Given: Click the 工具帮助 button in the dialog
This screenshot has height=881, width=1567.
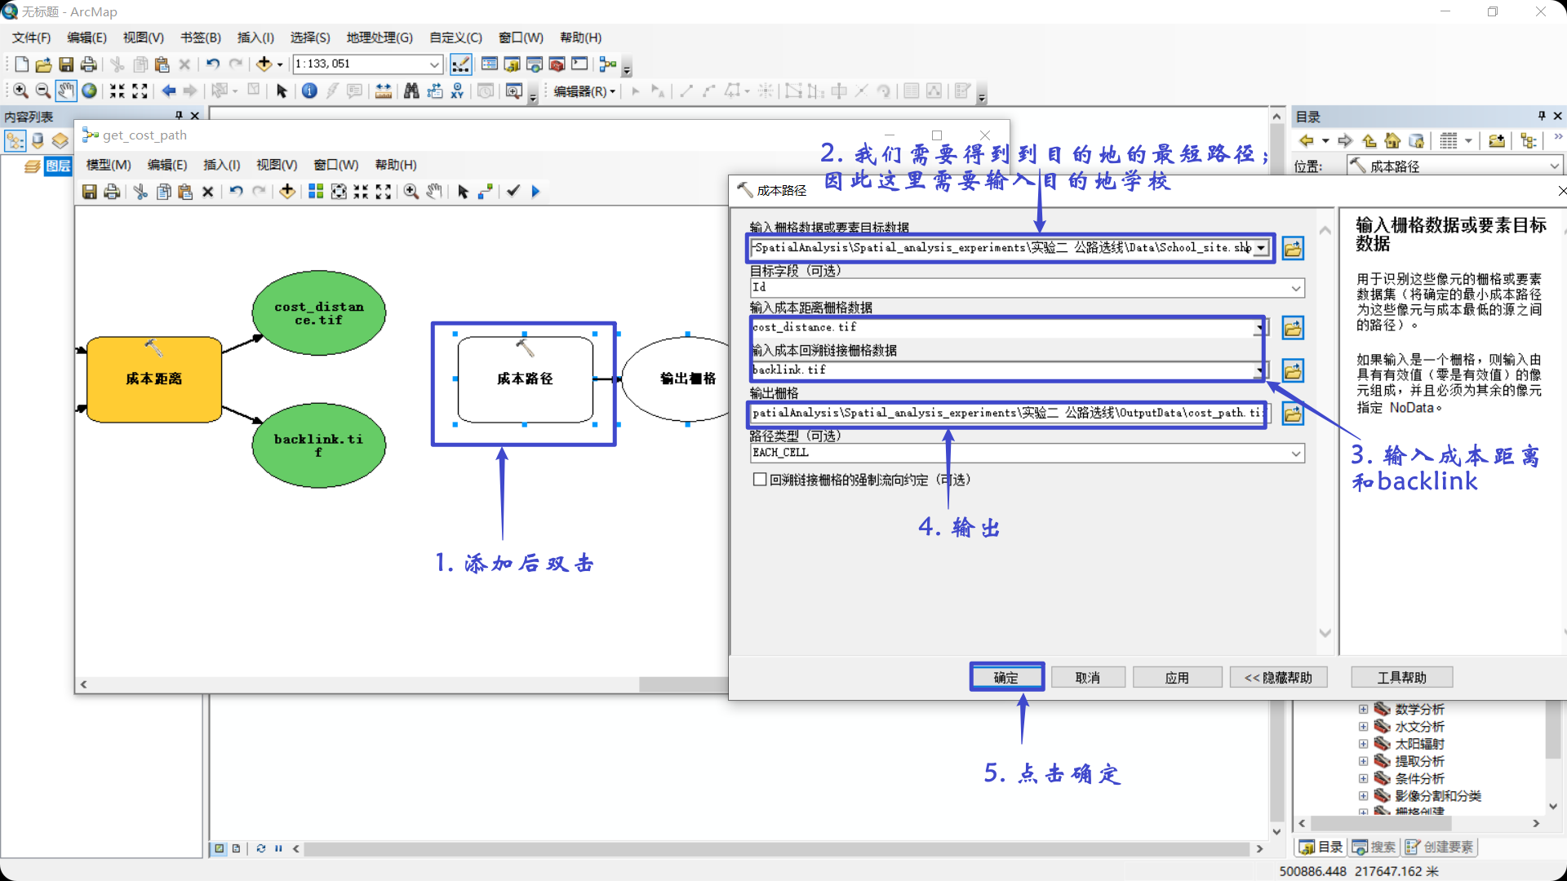Looking at the screenshot, I should pos(1401,677).
